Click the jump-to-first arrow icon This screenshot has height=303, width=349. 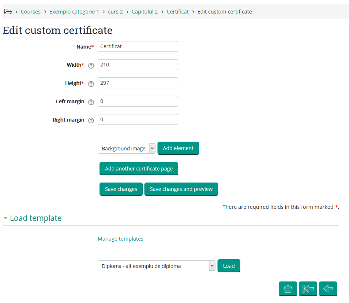point(308,288)
